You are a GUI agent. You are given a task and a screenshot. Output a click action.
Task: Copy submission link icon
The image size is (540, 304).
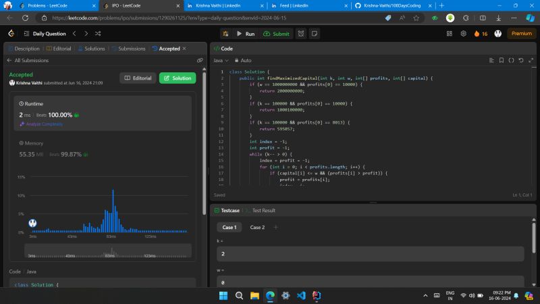click(x=200, y=61)
